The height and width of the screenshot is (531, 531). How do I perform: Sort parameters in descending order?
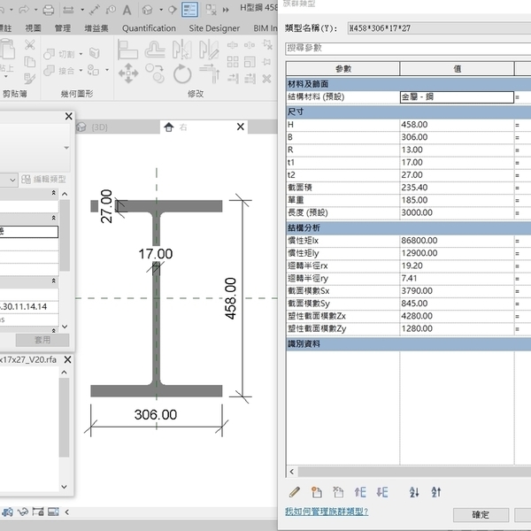tap(436, 492)
